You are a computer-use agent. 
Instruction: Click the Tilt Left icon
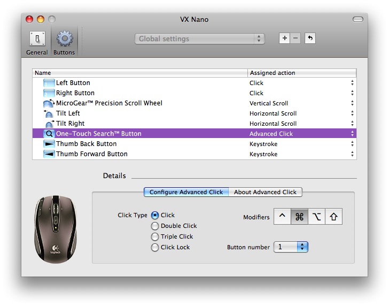[49, 113]
